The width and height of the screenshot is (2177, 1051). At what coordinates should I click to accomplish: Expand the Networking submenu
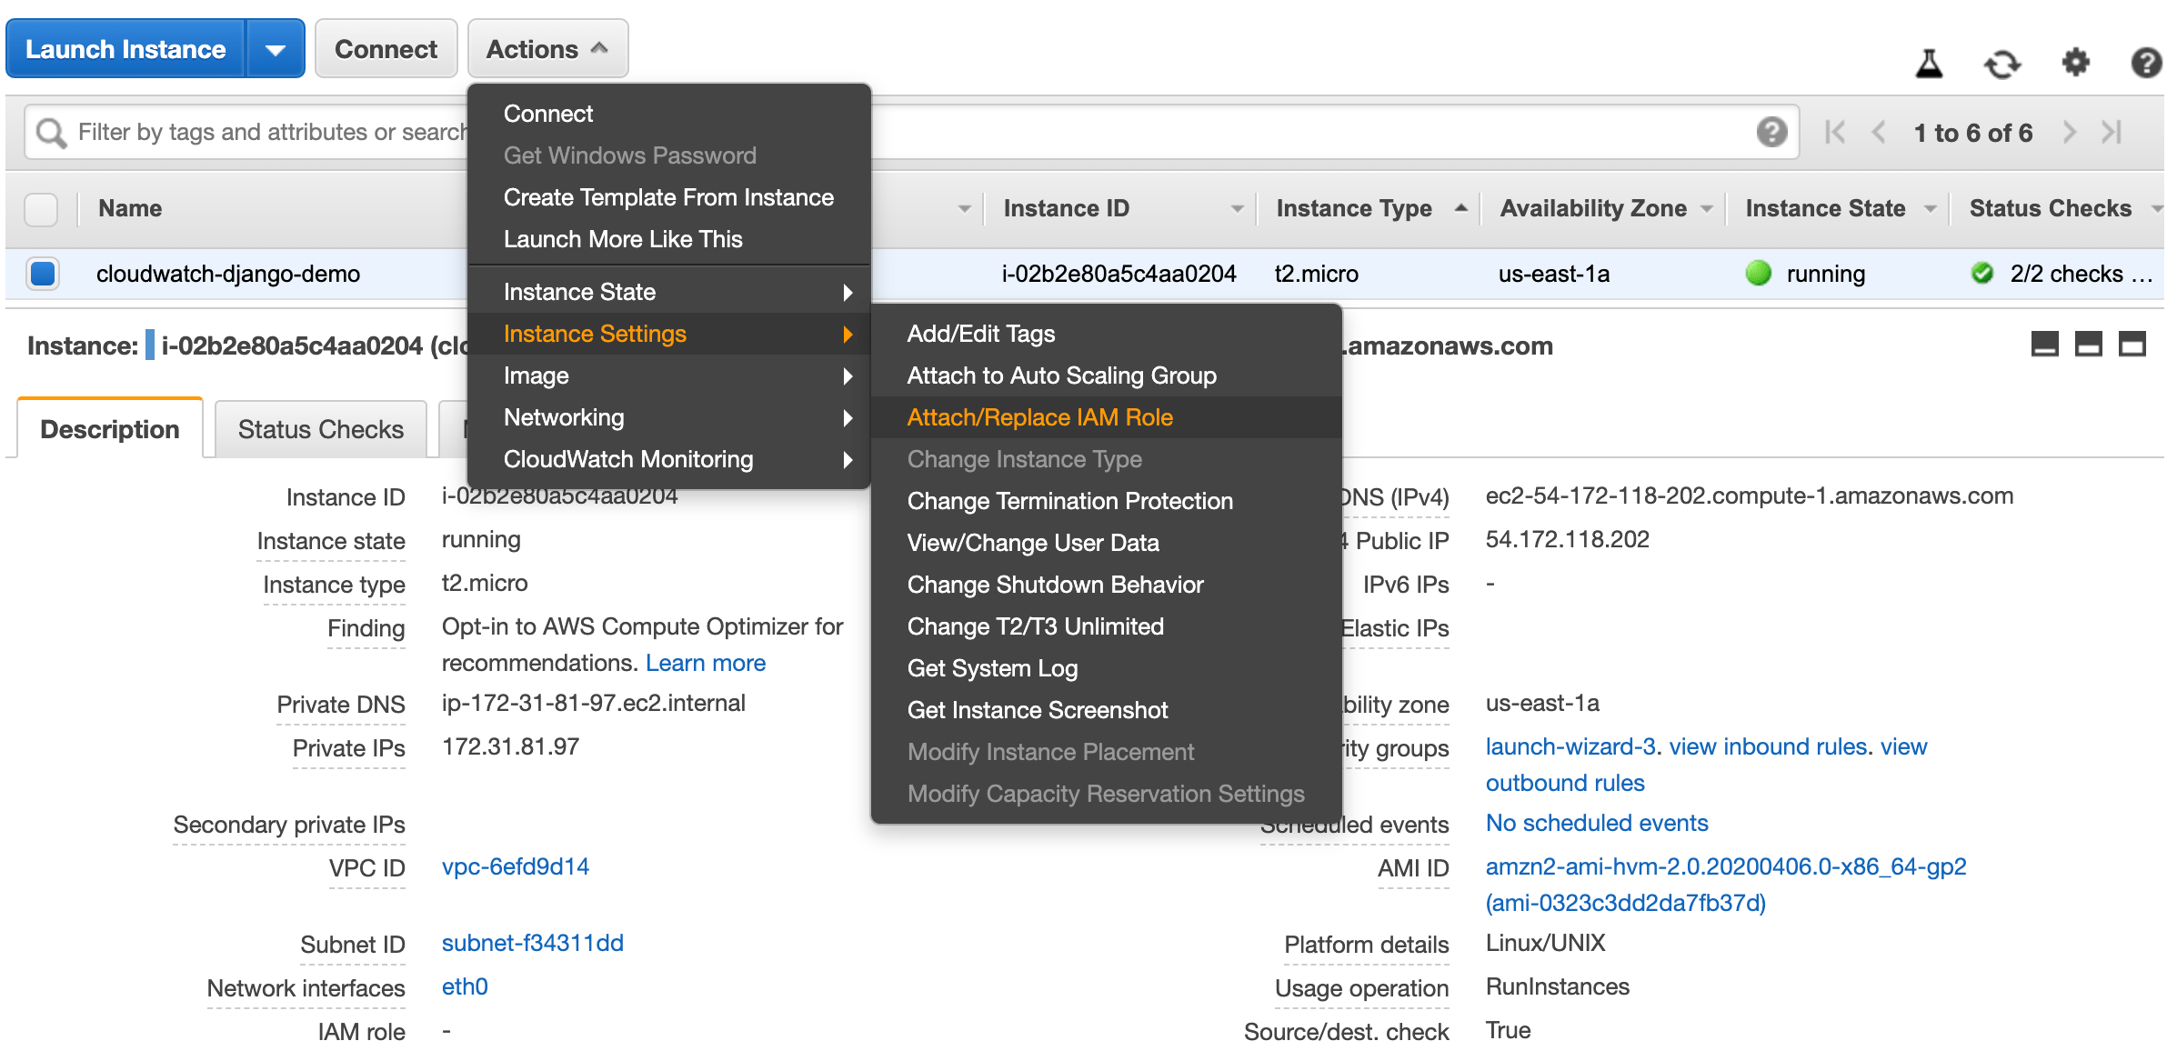pyautogui.click(x=669, y=417)
